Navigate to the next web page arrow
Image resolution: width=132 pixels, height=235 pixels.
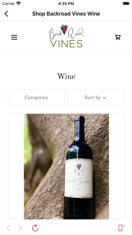coord(20,228)
